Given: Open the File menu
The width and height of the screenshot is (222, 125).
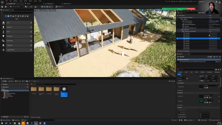Looking at the screenshot, I should click(7, 1).
